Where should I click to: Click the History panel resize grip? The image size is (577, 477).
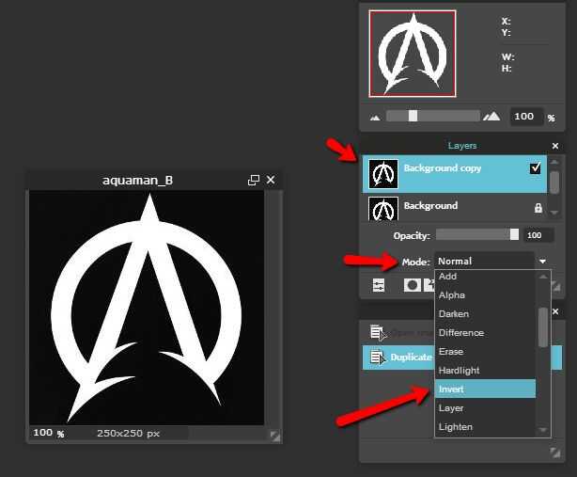[555, 453]
